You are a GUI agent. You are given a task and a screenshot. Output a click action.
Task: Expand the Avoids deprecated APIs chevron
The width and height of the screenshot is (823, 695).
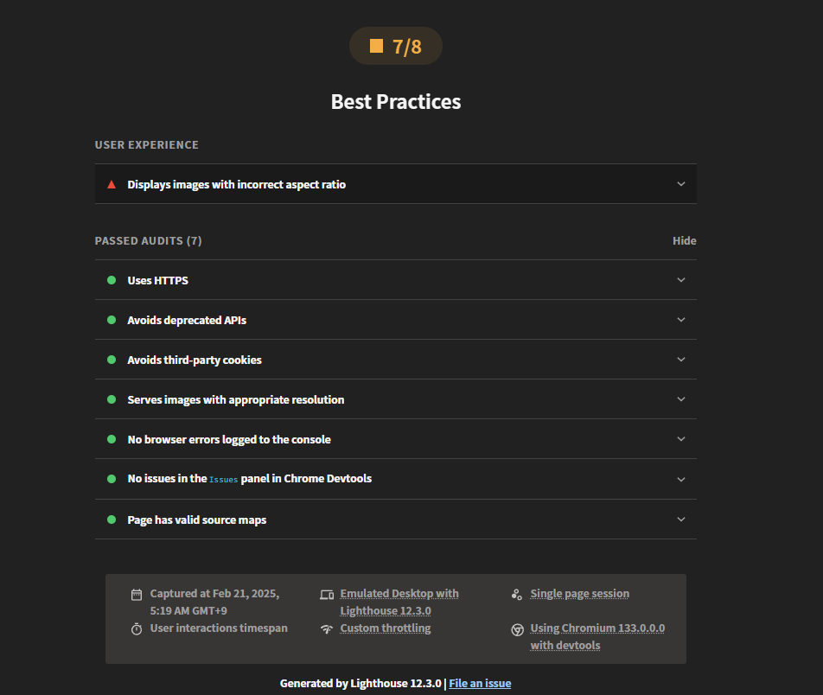coord(680,320)
